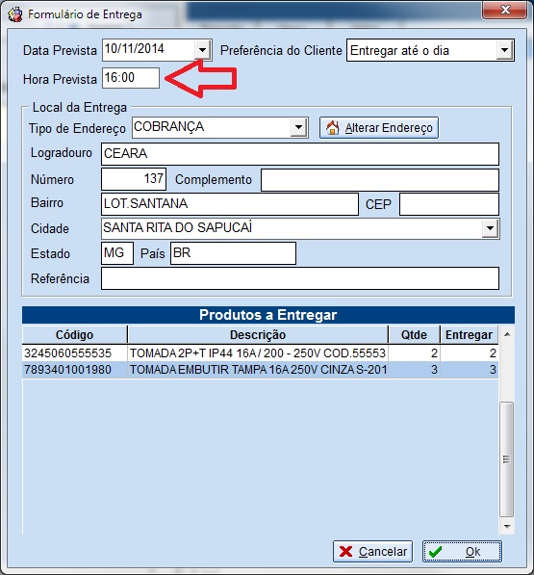This screenshot has width=534, height=575.
Task: Click the products list scrollbar thumb
Action: (x=507, y=459)
